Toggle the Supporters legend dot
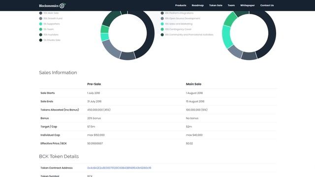 [40, 24]
